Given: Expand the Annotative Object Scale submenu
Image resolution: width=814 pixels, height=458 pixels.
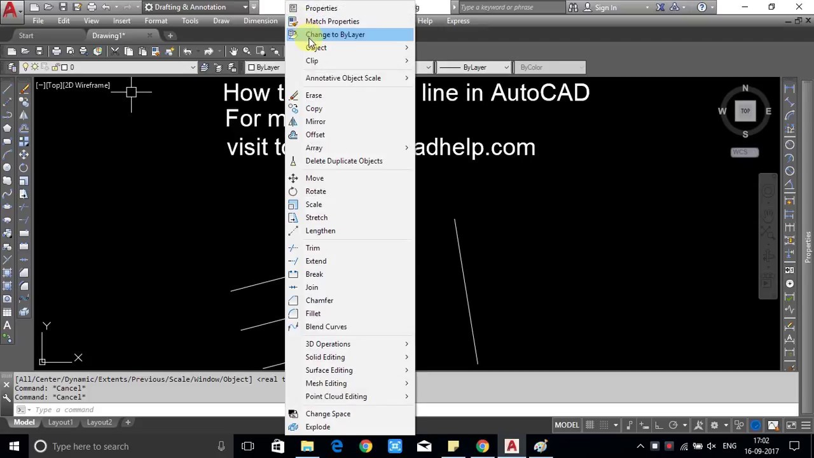Looking at the screenshot, I should 406,78.
